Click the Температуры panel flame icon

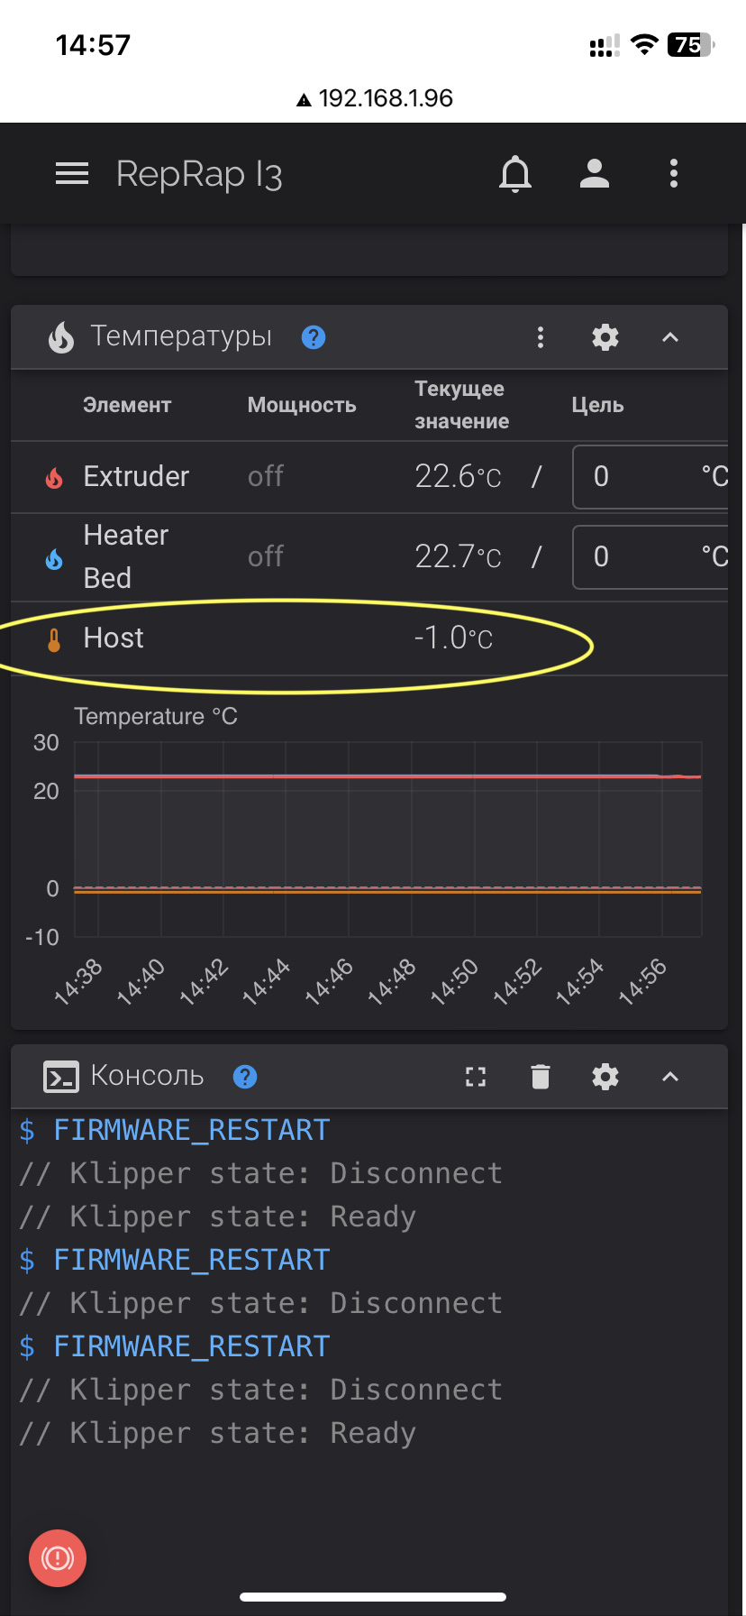[x=60, y=336]
